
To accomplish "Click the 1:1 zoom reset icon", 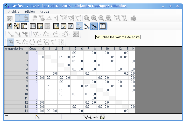I will [87, 18].
